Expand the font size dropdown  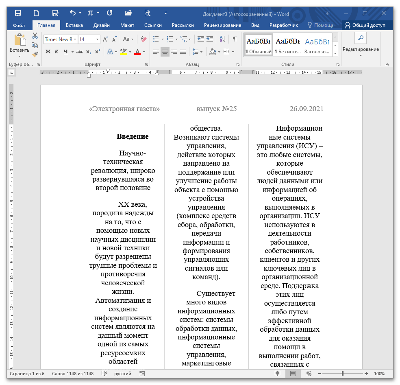tap(97, 39)
